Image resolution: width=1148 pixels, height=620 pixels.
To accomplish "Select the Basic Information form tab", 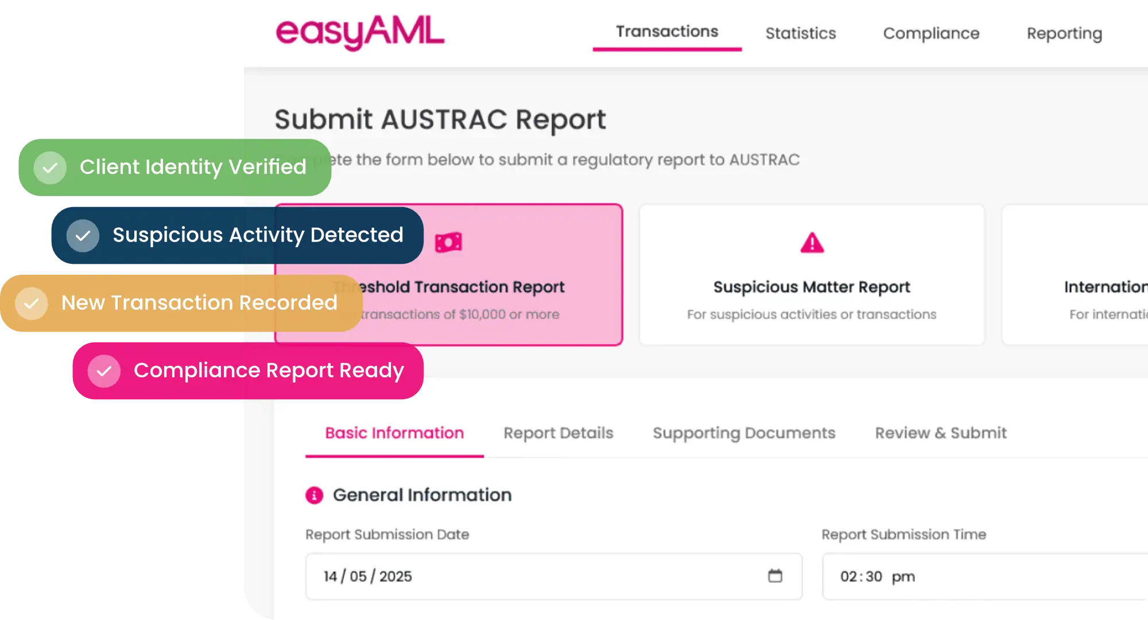I will click(x=394, y=433).
